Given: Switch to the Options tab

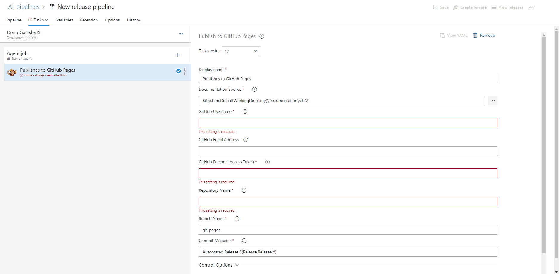Looking at the screenshot, I should [112, 20].
